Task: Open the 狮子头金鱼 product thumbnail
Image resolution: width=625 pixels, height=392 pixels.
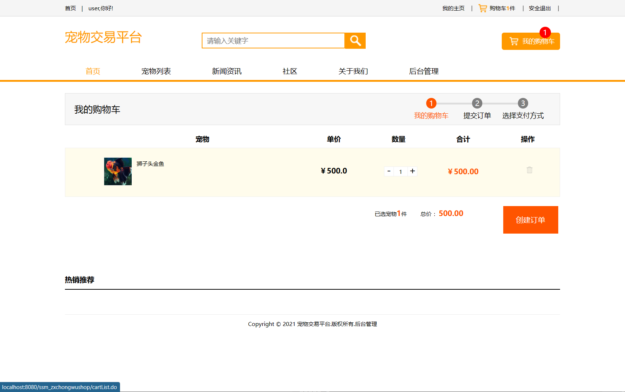Action: (118, 171)
